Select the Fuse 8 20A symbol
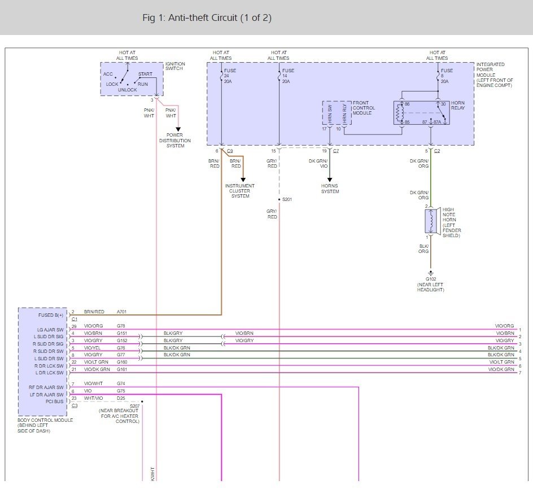The width and height of the screenshot is (533, 489). 438,77
